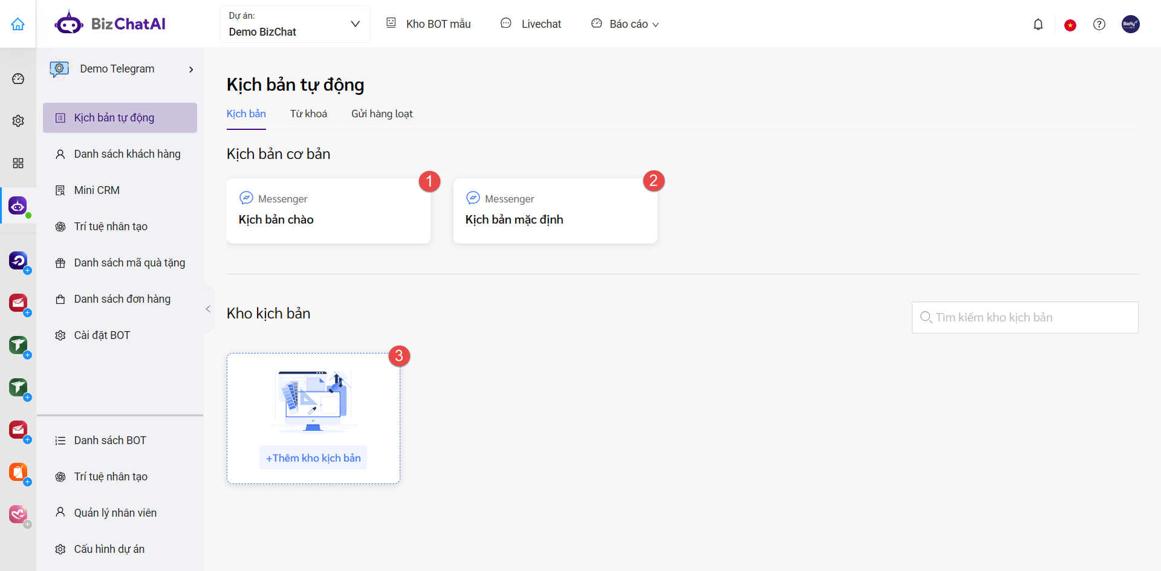Open the Kịch bản chào card
This screenshot has width=1161, height=571.
coord(328,211)
